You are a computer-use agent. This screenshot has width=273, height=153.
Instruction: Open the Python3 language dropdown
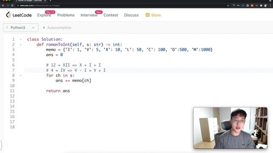pos(21,28)
